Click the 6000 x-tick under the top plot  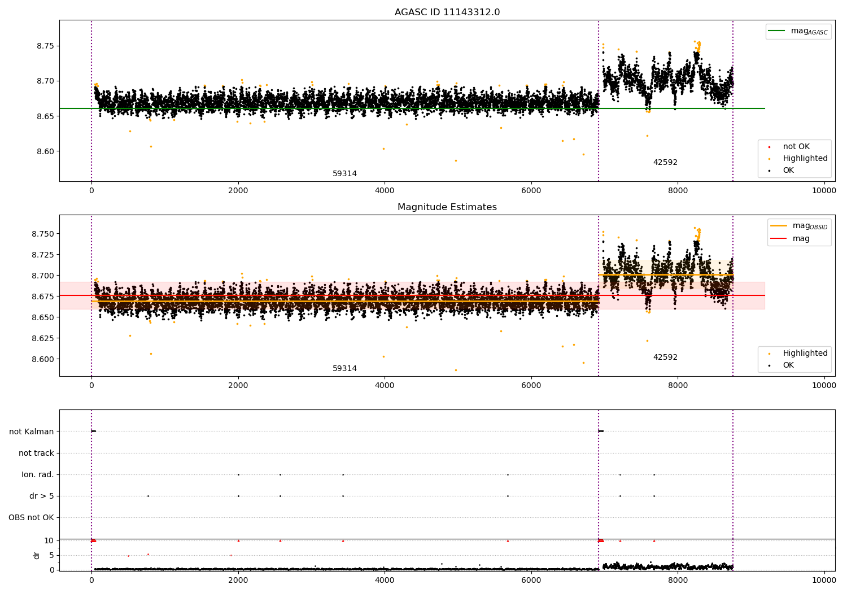click(531, 191)
